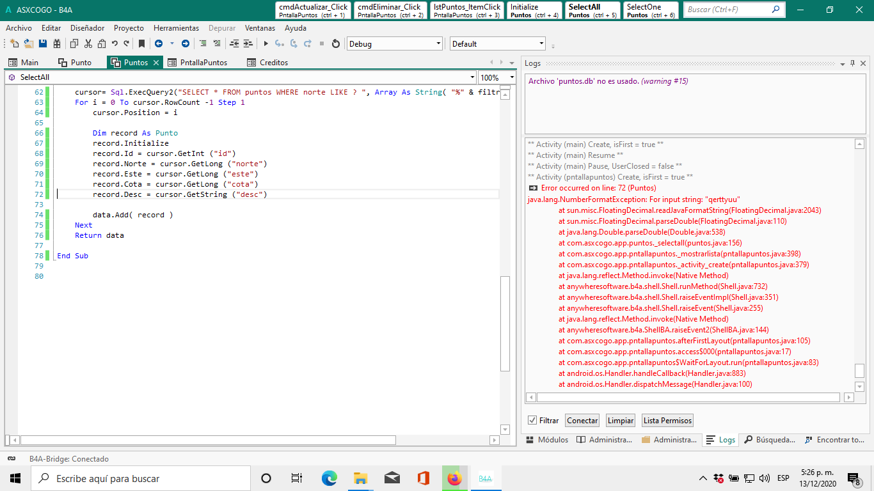Toggle a bookmark with the Bookmark icon
The image size is (874, 491).
click(x=141, y=43)
